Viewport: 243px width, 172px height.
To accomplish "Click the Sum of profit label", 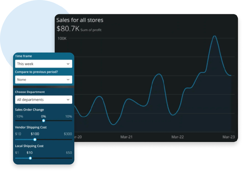I will click(91, 30).
